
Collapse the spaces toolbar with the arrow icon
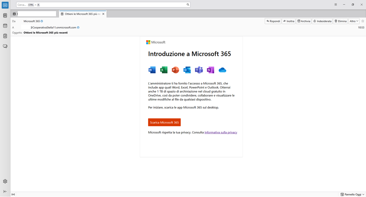point(5,192)
